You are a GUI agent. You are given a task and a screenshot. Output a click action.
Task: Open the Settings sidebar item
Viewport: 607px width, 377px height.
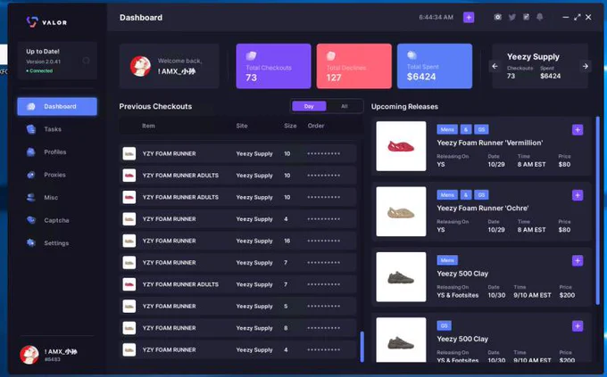pos(57,243)
